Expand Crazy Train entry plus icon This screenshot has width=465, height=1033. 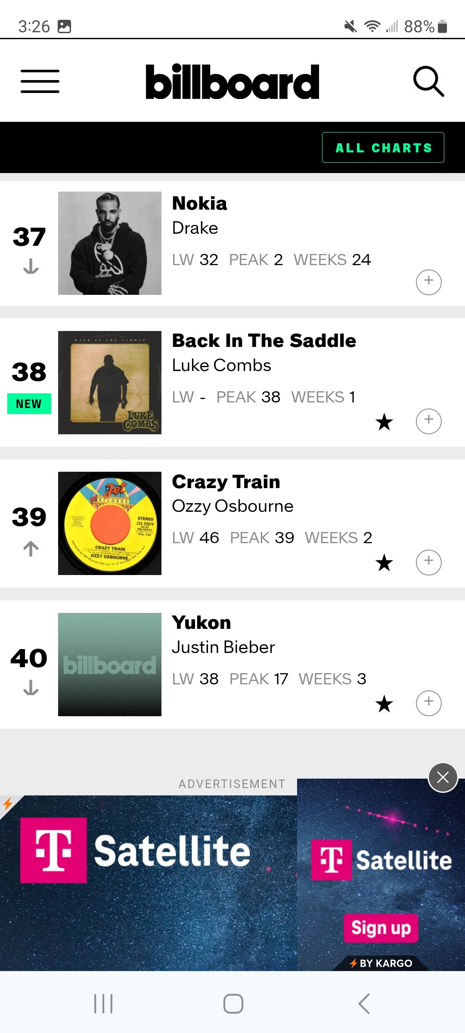[x=429, y=562]
